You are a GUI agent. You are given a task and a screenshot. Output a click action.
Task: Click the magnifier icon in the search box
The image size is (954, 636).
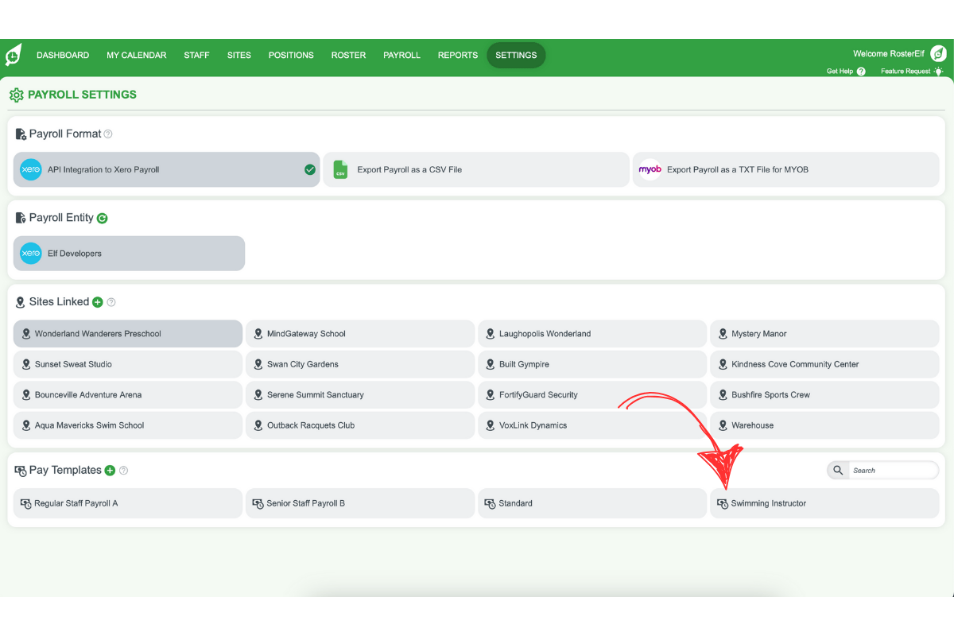(x=837, y=470)
